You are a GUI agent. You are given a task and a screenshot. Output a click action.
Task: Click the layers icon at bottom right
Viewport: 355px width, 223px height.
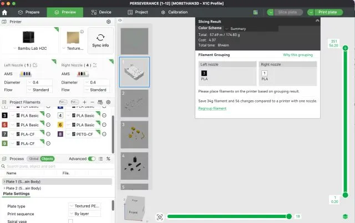pyautogui.click(x=346, y=216)
